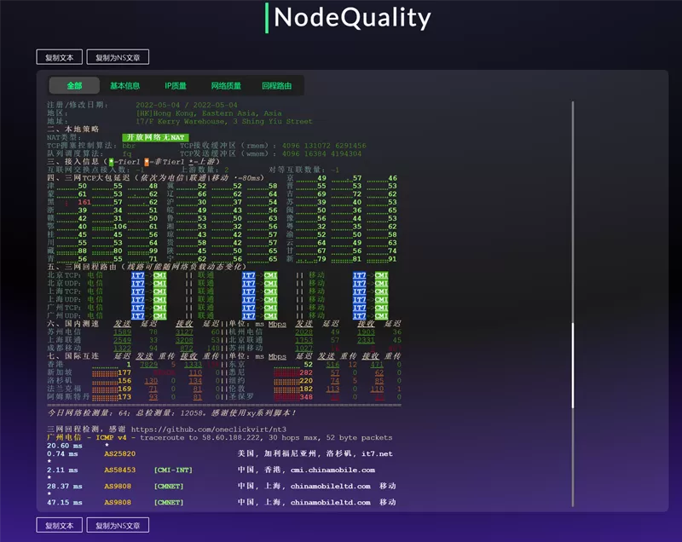Switch to the 基本信息 tab
Image resolution: width=682 pixels, height=542 pixels.
tap(124, 85)
